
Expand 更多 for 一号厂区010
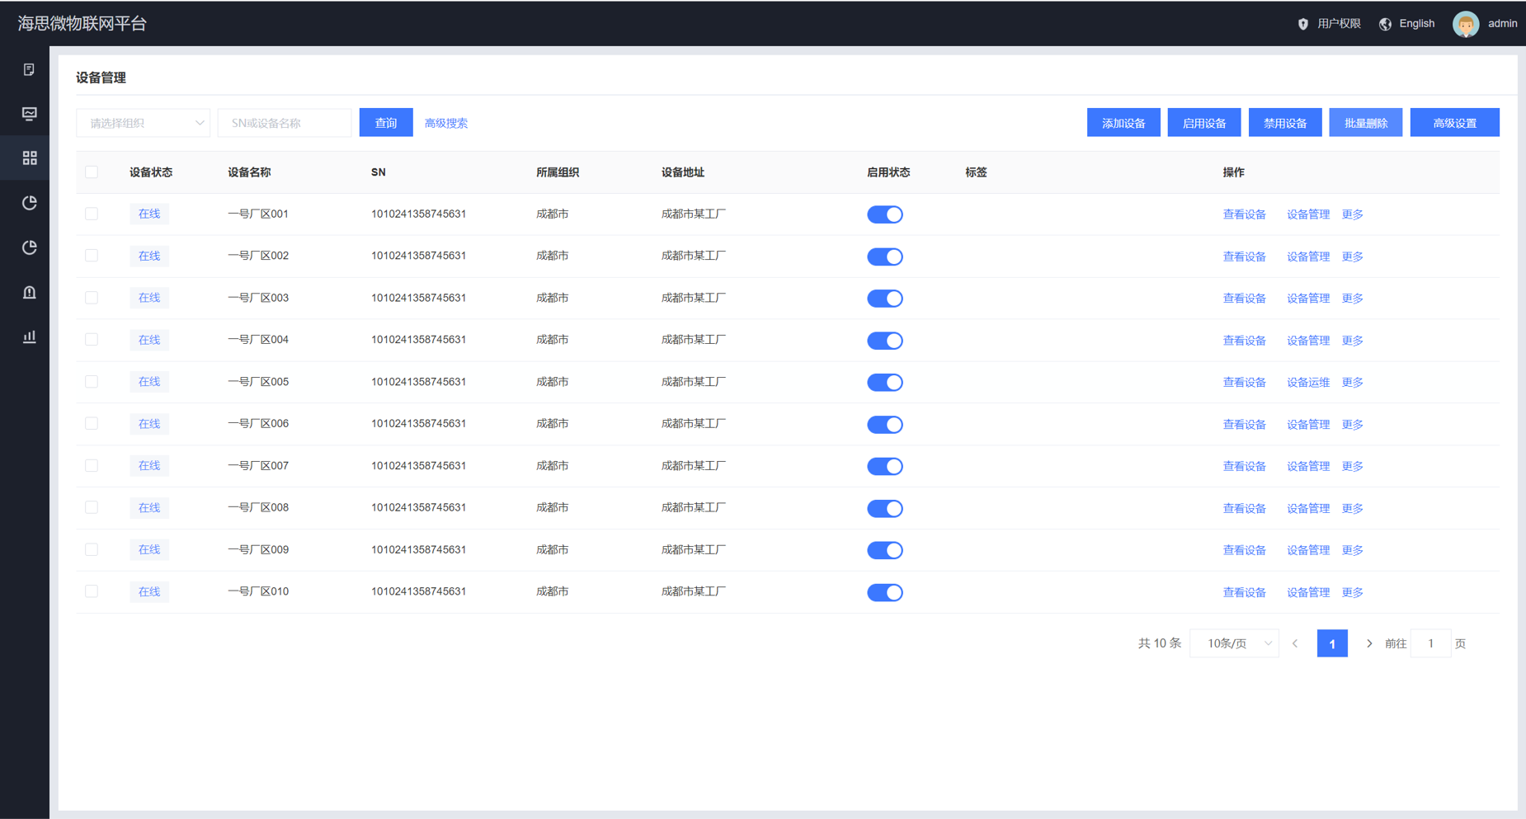1352,592
